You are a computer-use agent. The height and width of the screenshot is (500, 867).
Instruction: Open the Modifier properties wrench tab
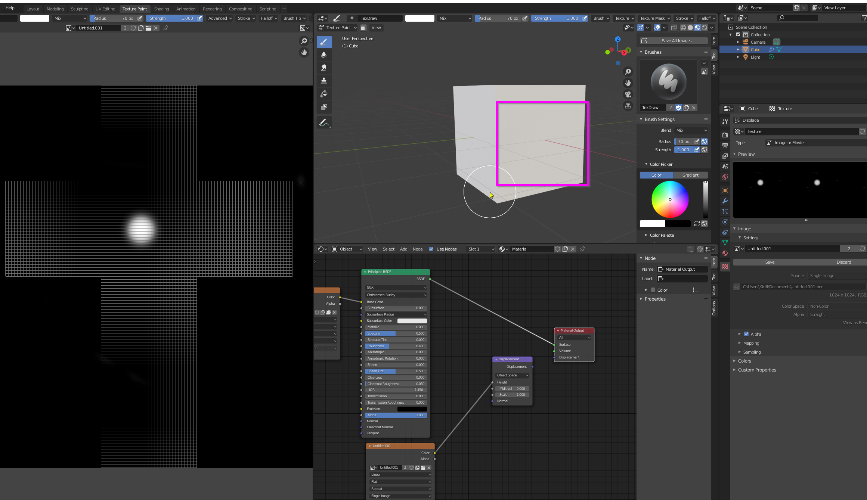coord(725,201)
